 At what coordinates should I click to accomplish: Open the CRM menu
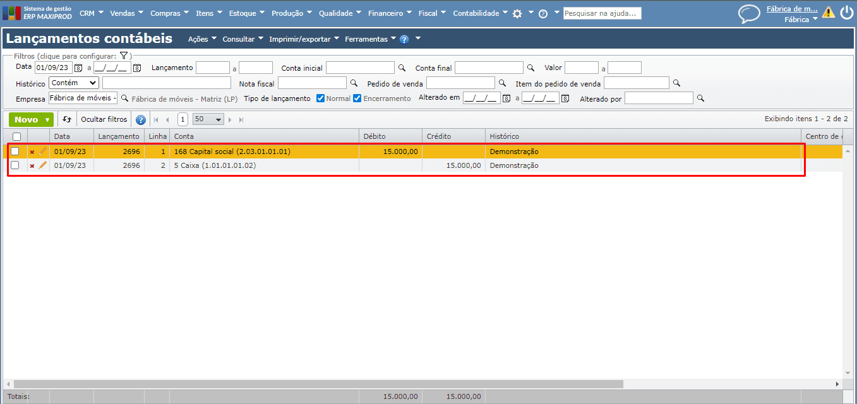pos(91,13)
